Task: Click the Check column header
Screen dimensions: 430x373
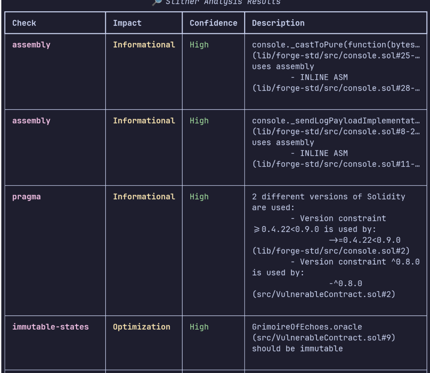Action: 24,23
